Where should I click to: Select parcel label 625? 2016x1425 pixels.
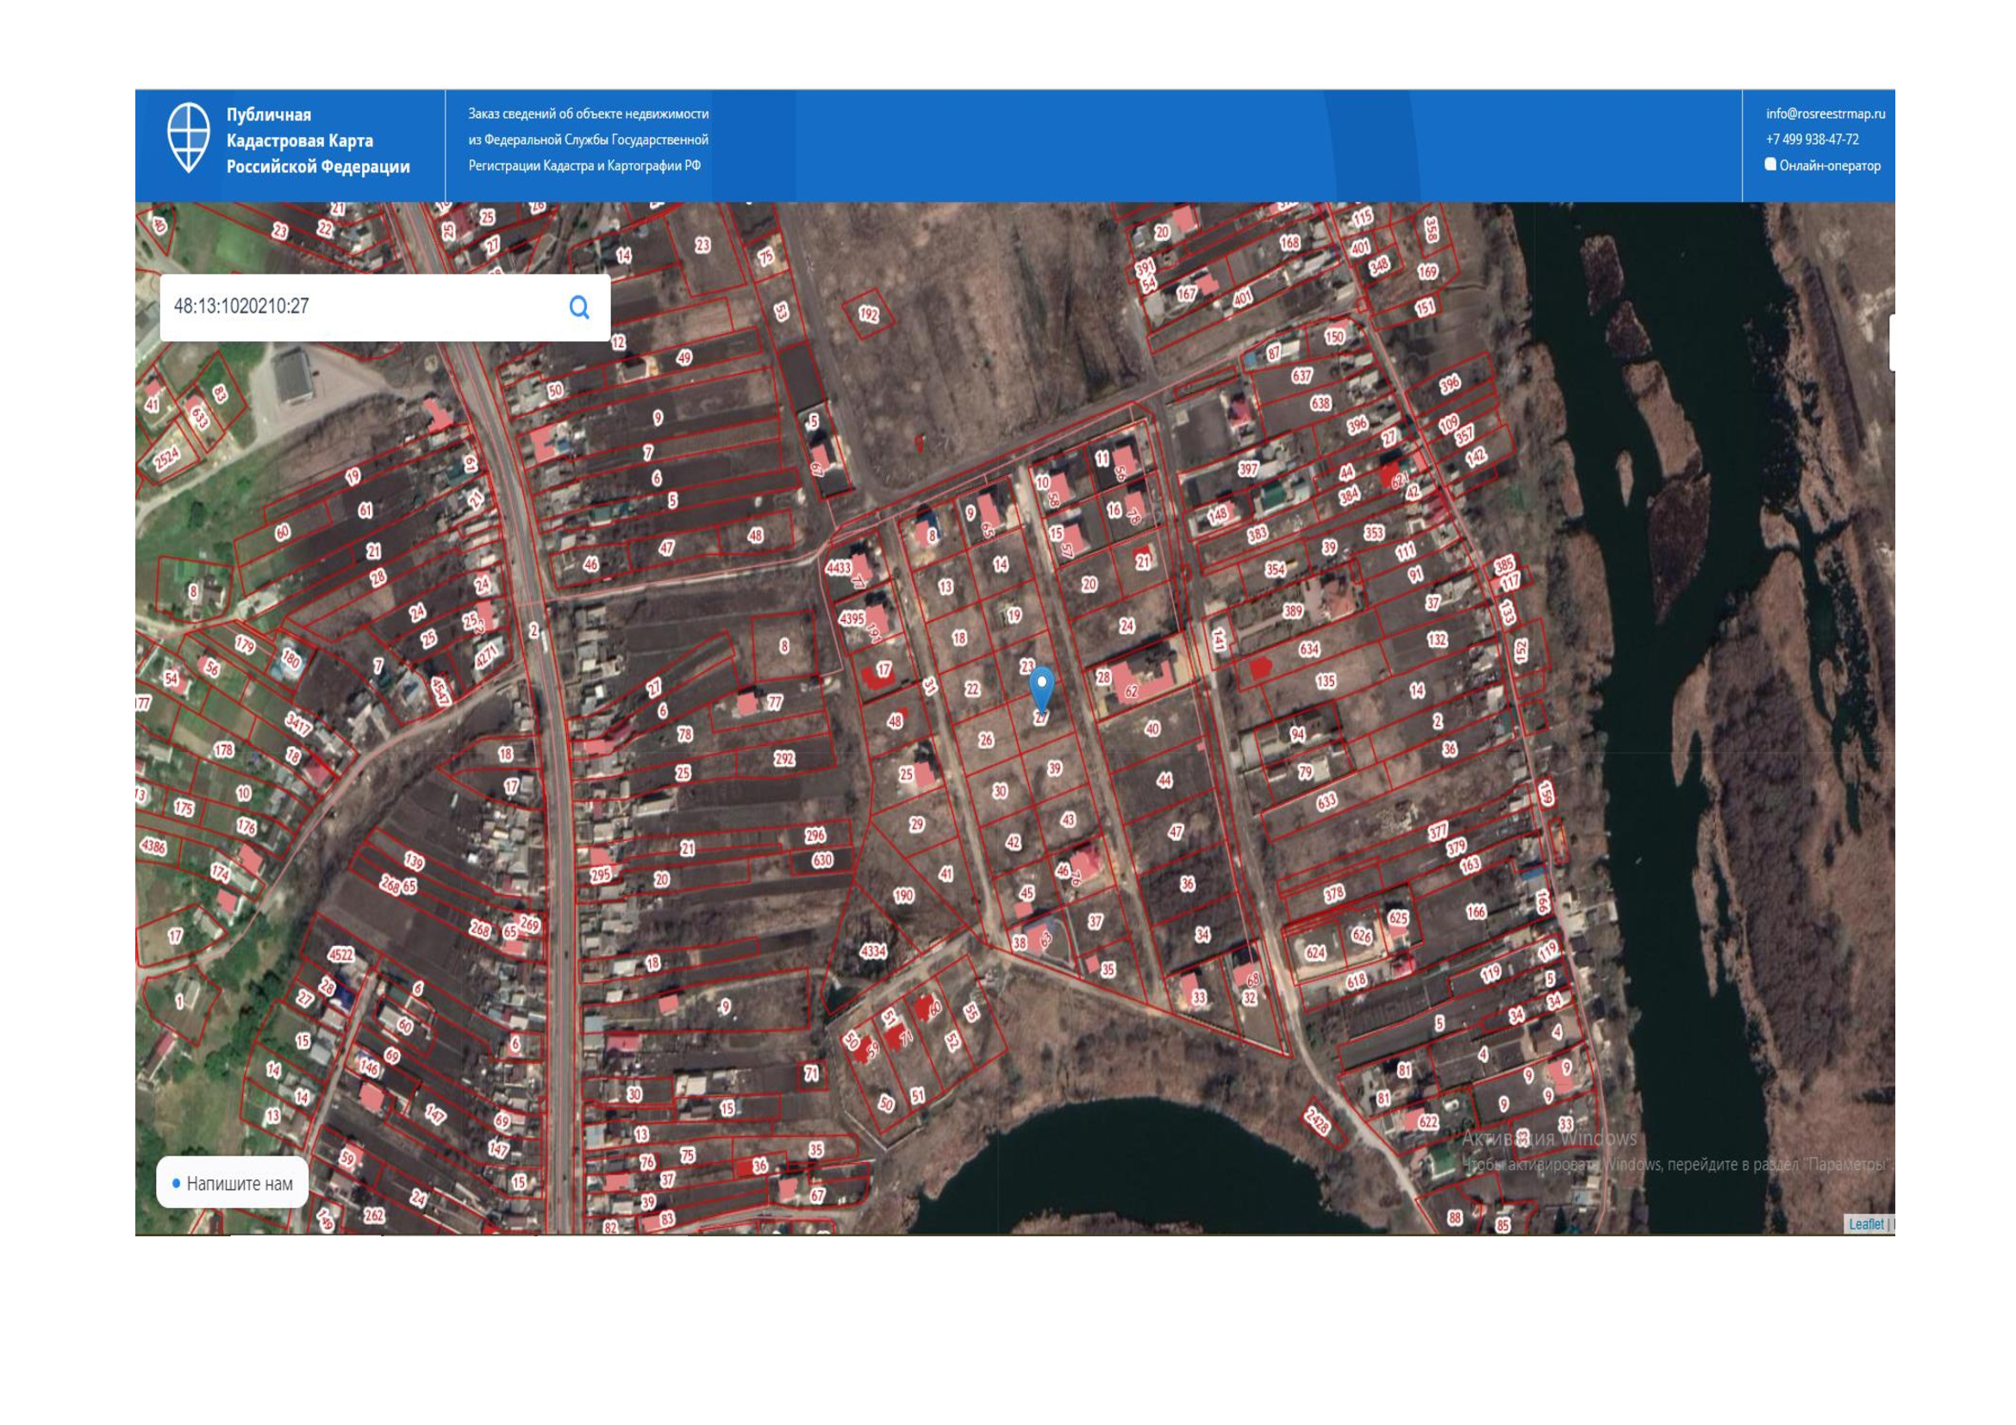pyautogui.click(x=1397, y=918)
